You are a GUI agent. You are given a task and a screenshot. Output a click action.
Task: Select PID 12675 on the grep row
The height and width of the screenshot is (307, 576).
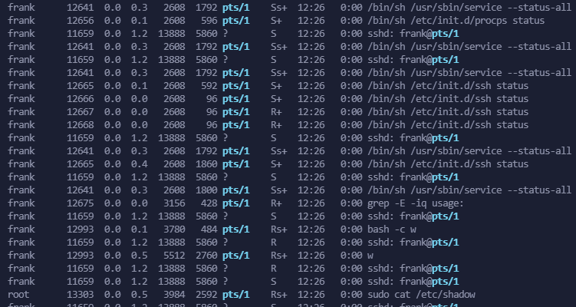81,203
